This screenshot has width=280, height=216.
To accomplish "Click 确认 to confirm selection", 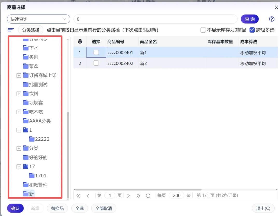I will point(15,208).
